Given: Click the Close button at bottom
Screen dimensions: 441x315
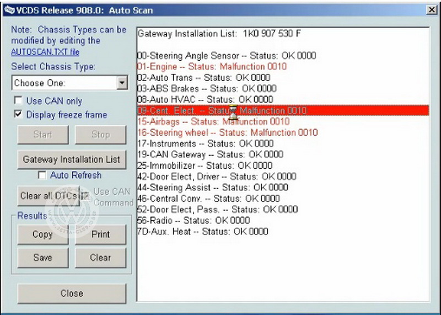Looking at the screenshot, I should point(72,293).
